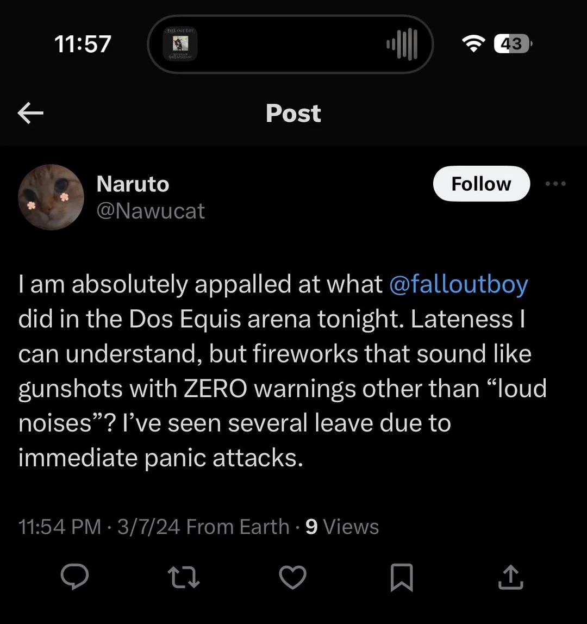View Naruto's cat profile picture
587x624 pixels.
51,197
